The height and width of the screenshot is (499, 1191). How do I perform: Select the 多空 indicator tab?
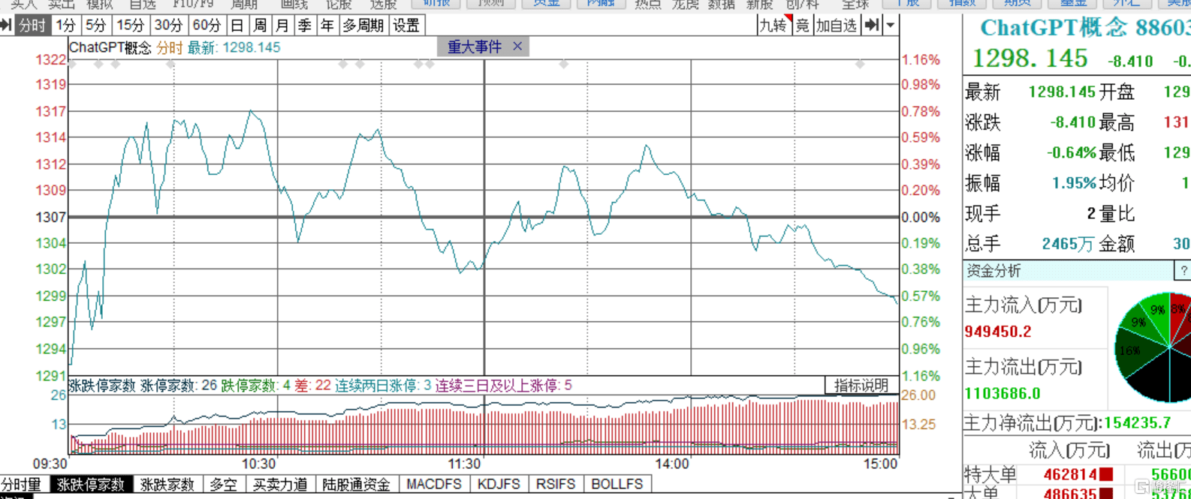click(223, 485)
